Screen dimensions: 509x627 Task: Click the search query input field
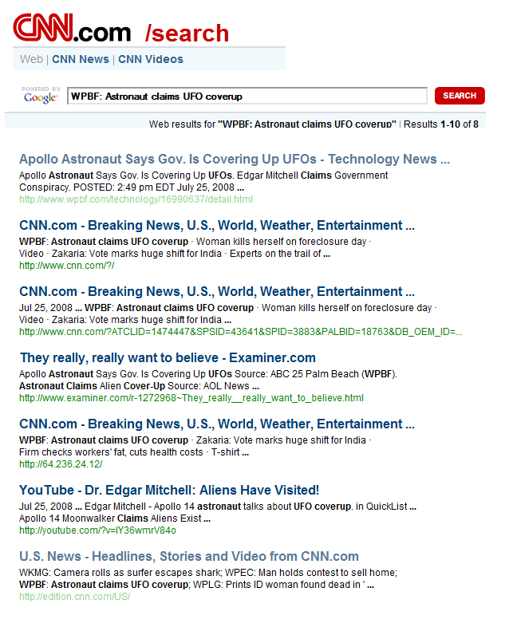(247, 96)
